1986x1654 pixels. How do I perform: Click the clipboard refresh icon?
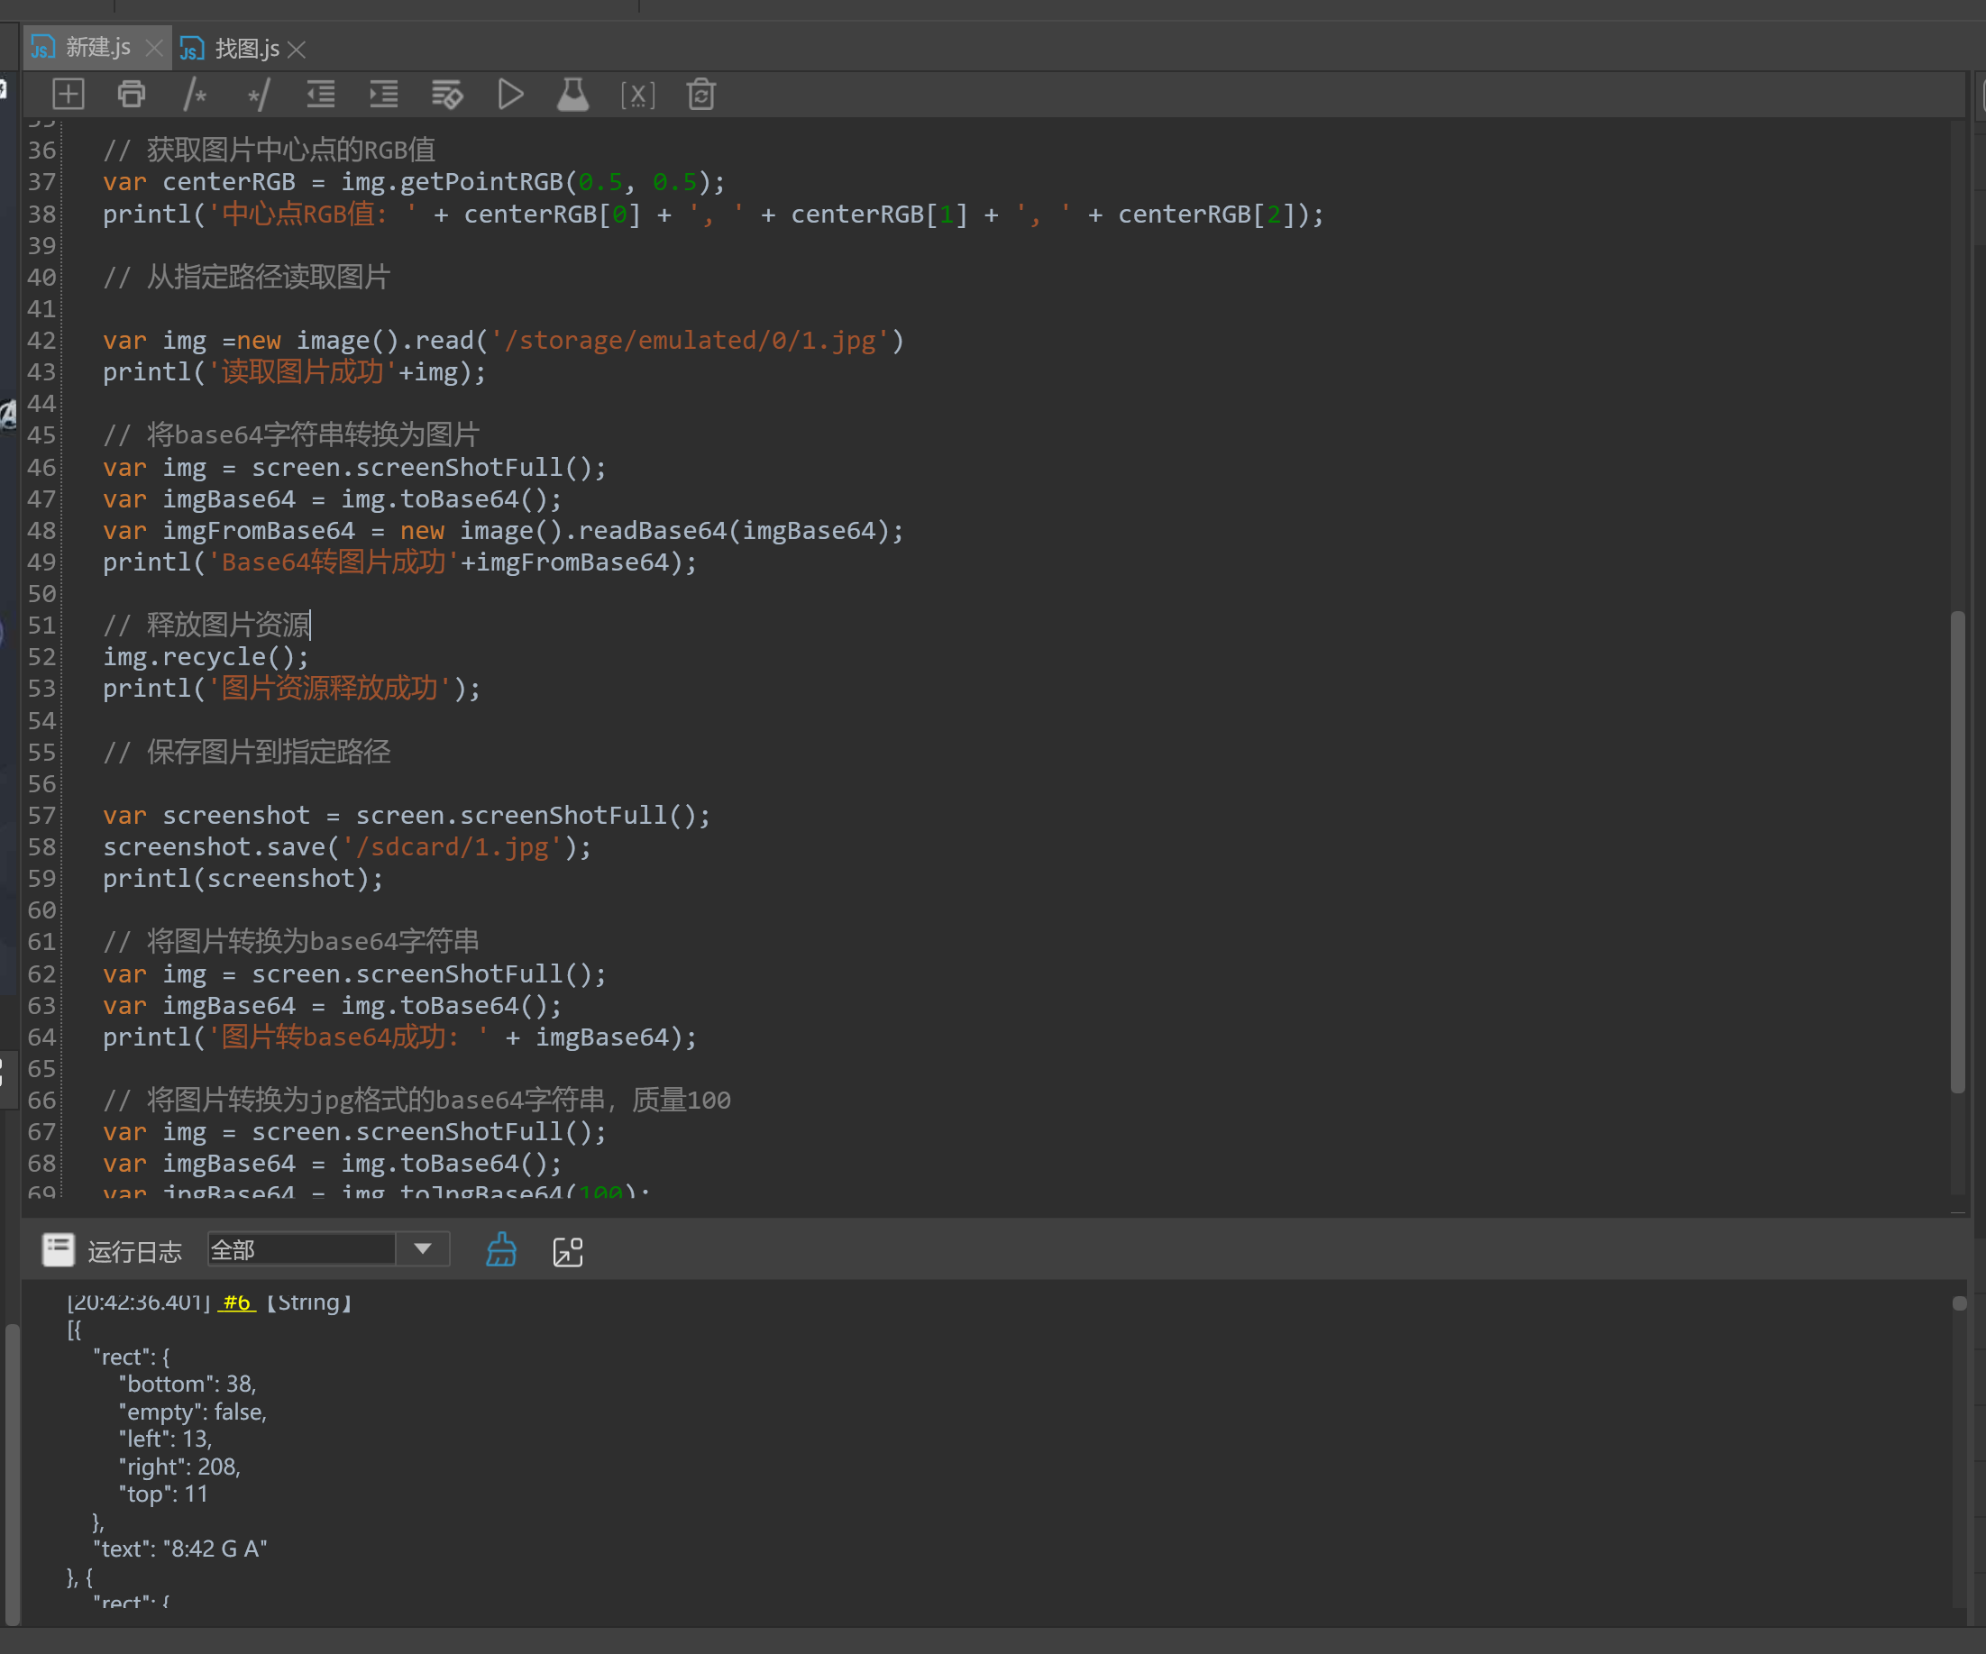pos(700,95)
